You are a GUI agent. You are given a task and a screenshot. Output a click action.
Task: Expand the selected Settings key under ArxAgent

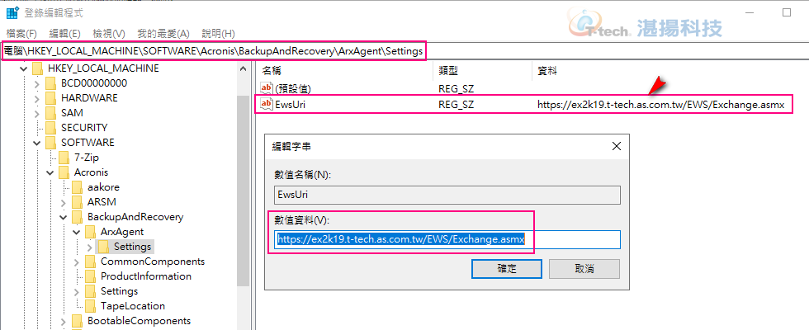(90, 247)
